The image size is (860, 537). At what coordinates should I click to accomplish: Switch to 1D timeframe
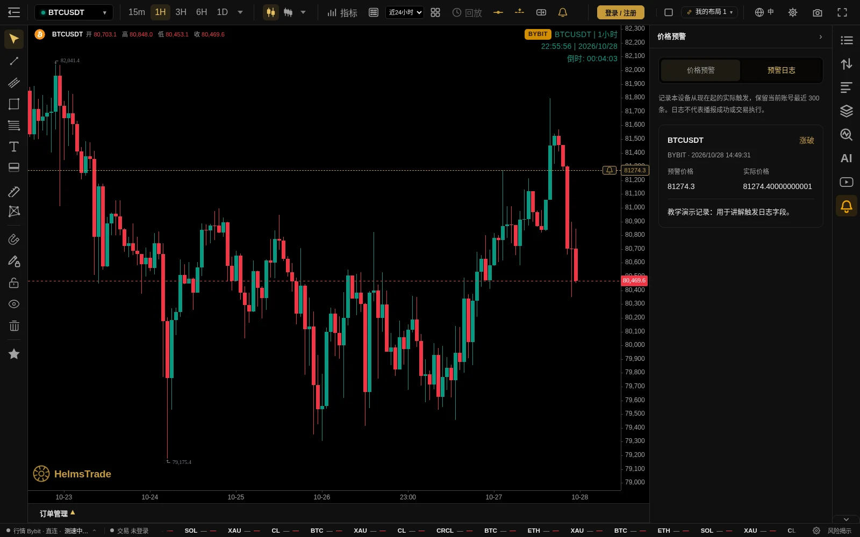[x=222, y=12]
